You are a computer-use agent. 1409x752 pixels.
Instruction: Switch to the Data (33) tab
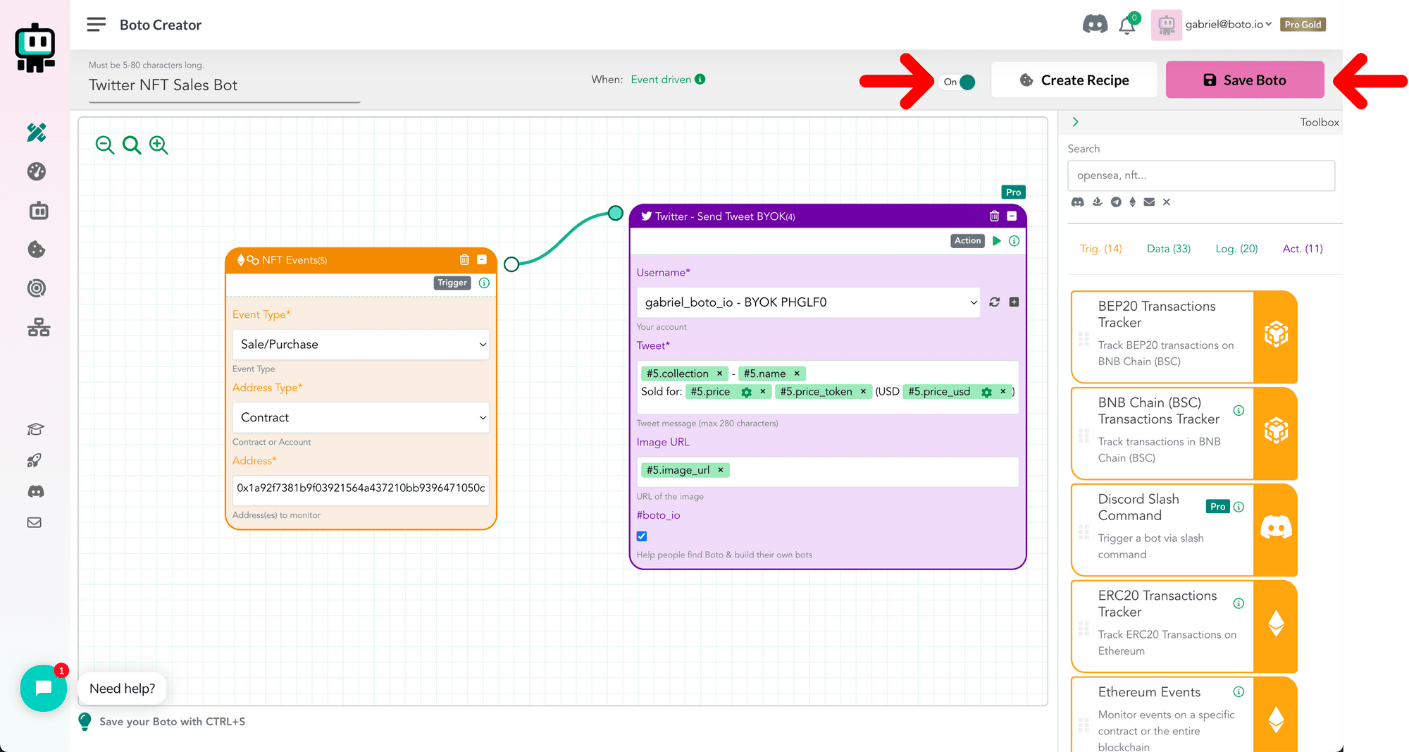click(x=1169, y=249)
